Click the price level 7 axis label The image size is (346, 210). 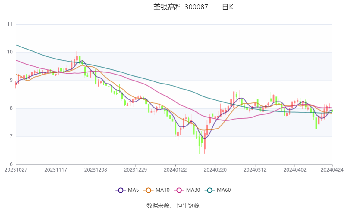point(11,136)
